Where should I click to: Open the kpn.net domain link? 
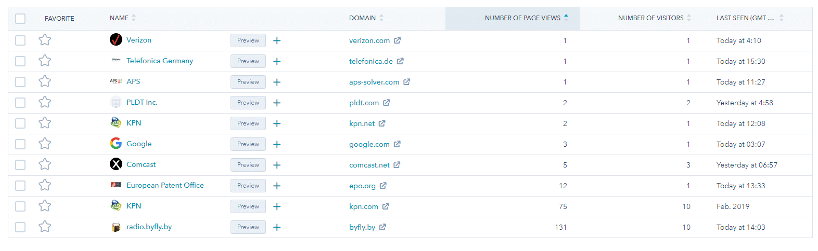coord(362,123)
